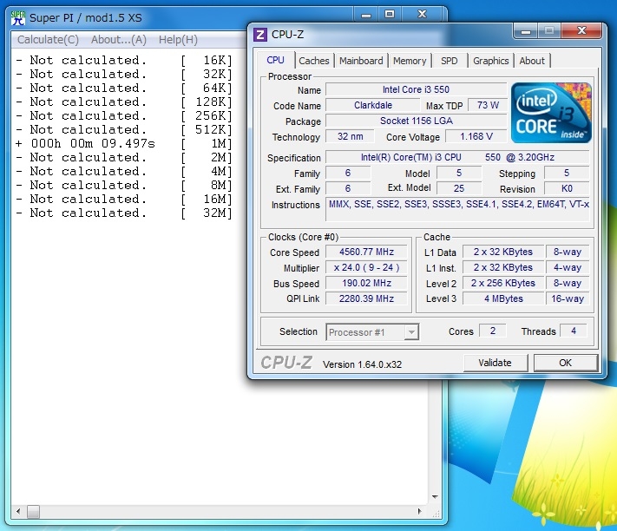Click the Level 3 value '4 MBytes'
The height and width of the screenshot is (531, 617).
(x=503, y=299)
